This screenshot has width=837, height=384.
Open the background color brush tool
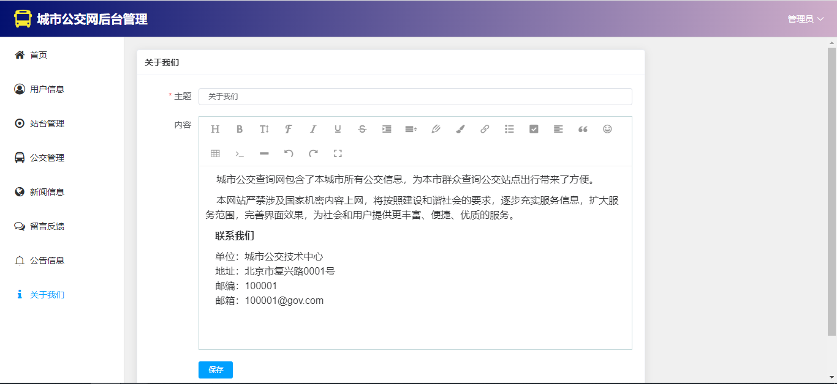(x=460, y=129)
